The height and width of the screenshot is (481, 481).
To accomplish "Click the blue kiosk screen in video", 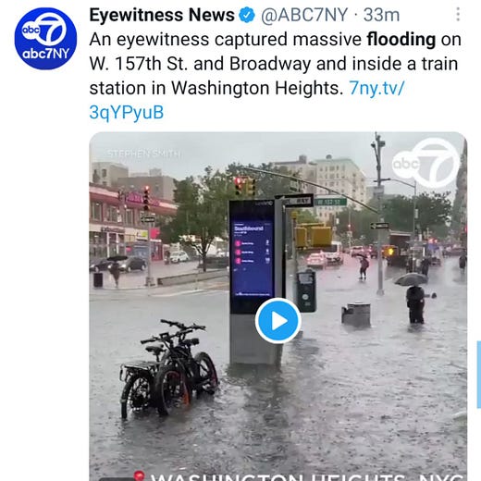I will click(253, 258).
